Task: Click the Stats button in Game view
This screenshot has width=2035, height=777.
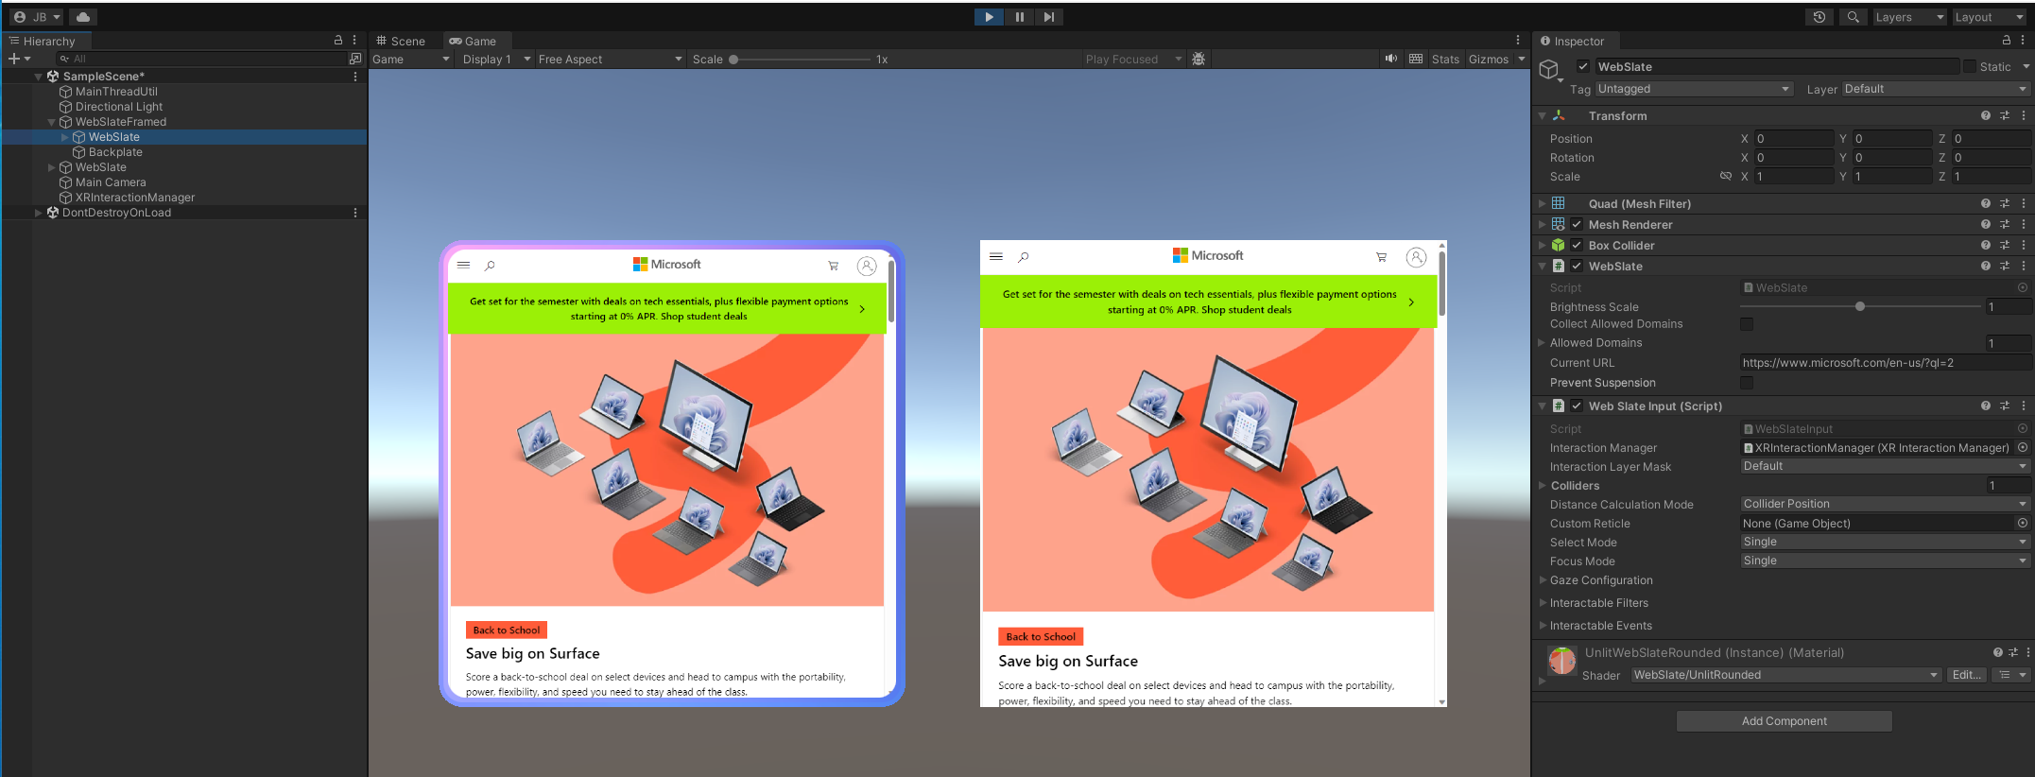Action: tap(1445, 59)
